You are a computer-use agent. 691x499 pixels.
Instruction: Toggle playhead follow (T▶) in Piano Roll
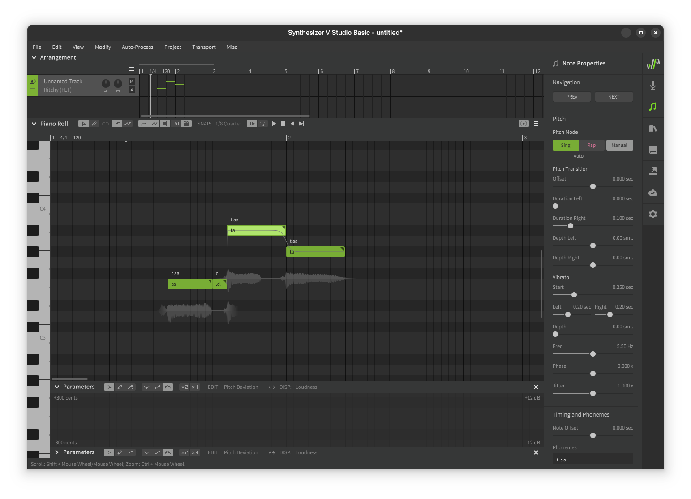point(252,124)
